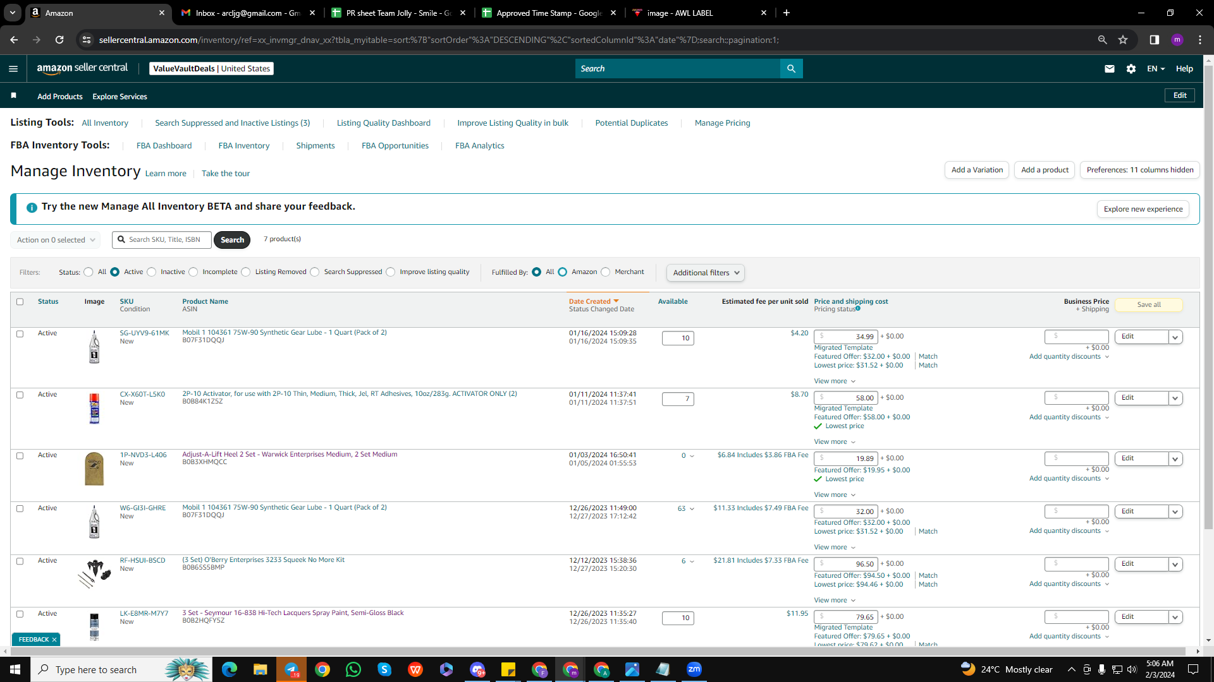Select the All status radio button
This screenshot has height=682, width=1214.
tap(89, 272)
